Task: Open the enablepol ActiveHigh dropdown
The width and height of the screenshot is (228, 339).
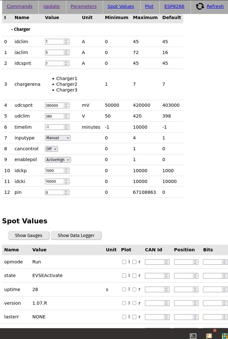Action: coord(58,160)
